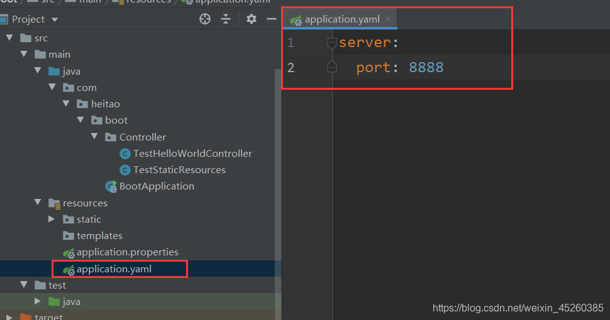Select the templates folder
Viewport: 610px width, 320px height.
click(x=99, y=236)
